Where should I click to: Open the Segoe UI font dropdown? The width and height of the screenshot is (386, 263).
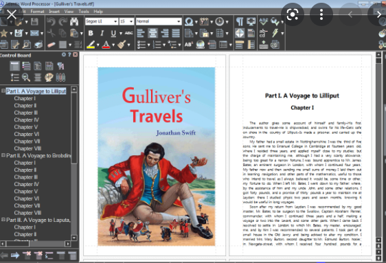click(115, 22)
